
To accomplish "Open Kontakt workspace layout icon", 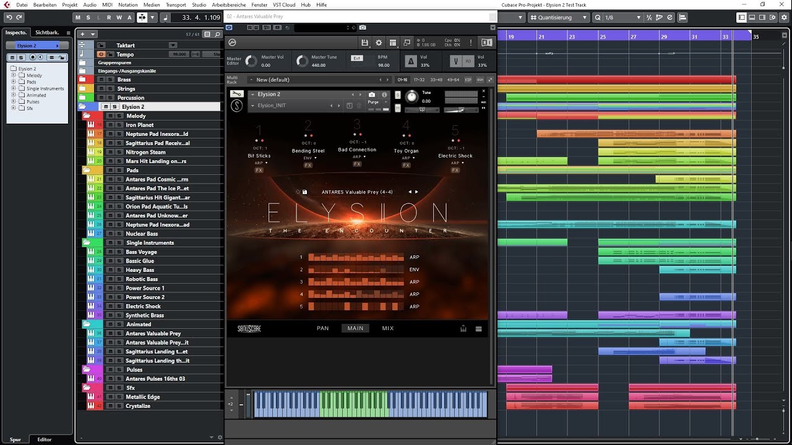I will point(393,43).
